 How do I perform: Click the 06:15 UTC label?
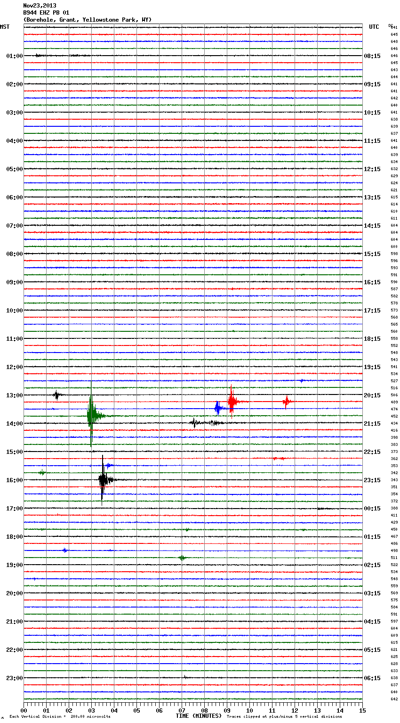pos(372,678)
